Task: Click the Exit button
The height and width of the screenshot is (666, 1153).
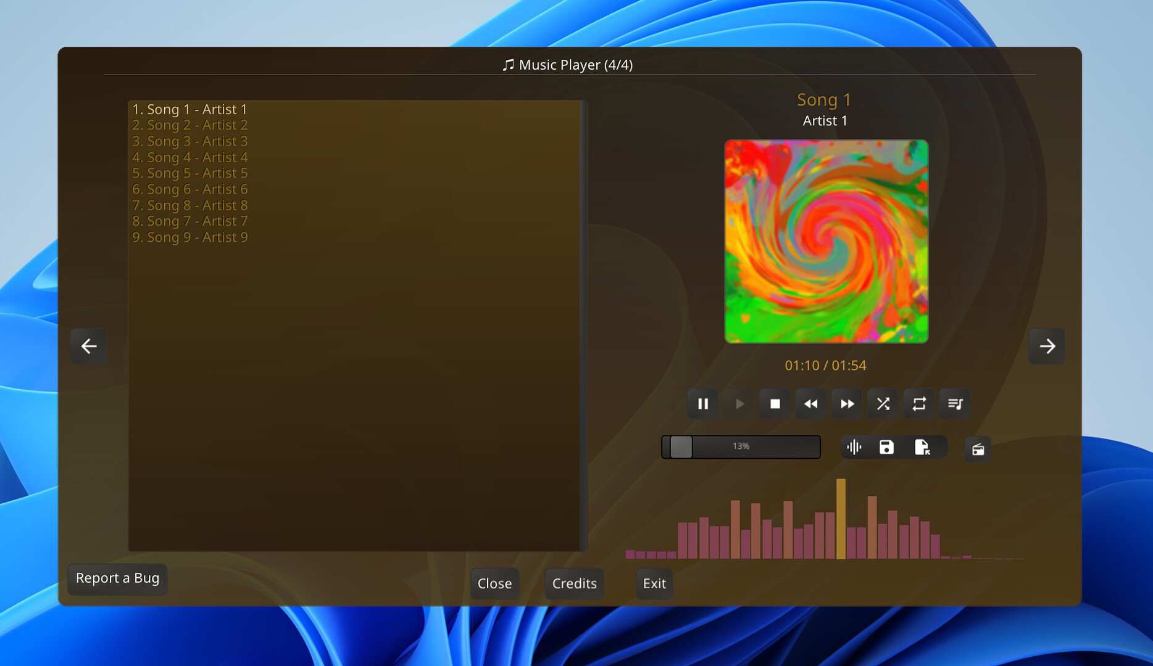Action: coord(654,583)
